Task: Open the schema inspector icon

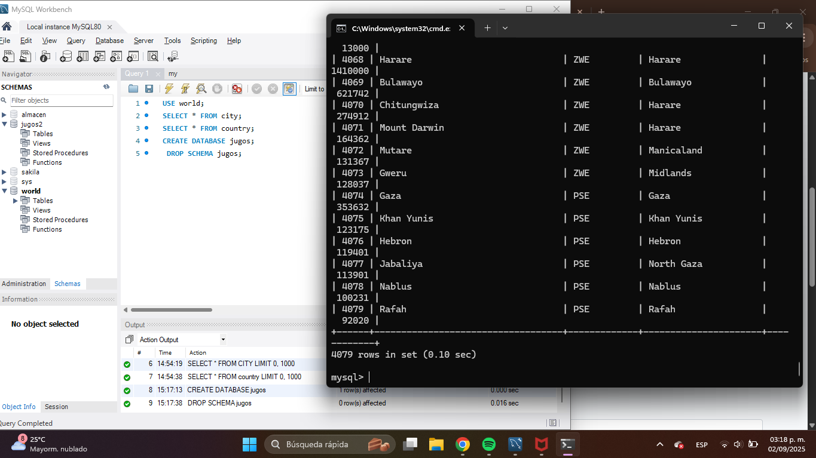Action: pyautogui.click(x=45, y=56)
